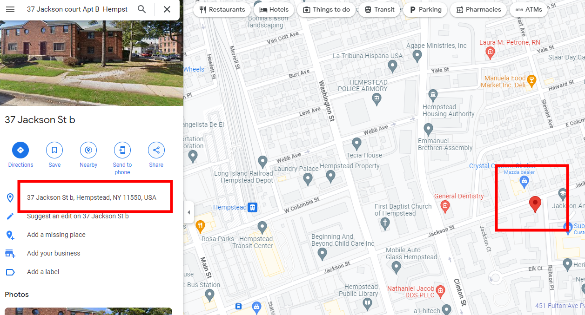Save this place with the bookmark icon
The image size is (585, 315).
(54, 150)
